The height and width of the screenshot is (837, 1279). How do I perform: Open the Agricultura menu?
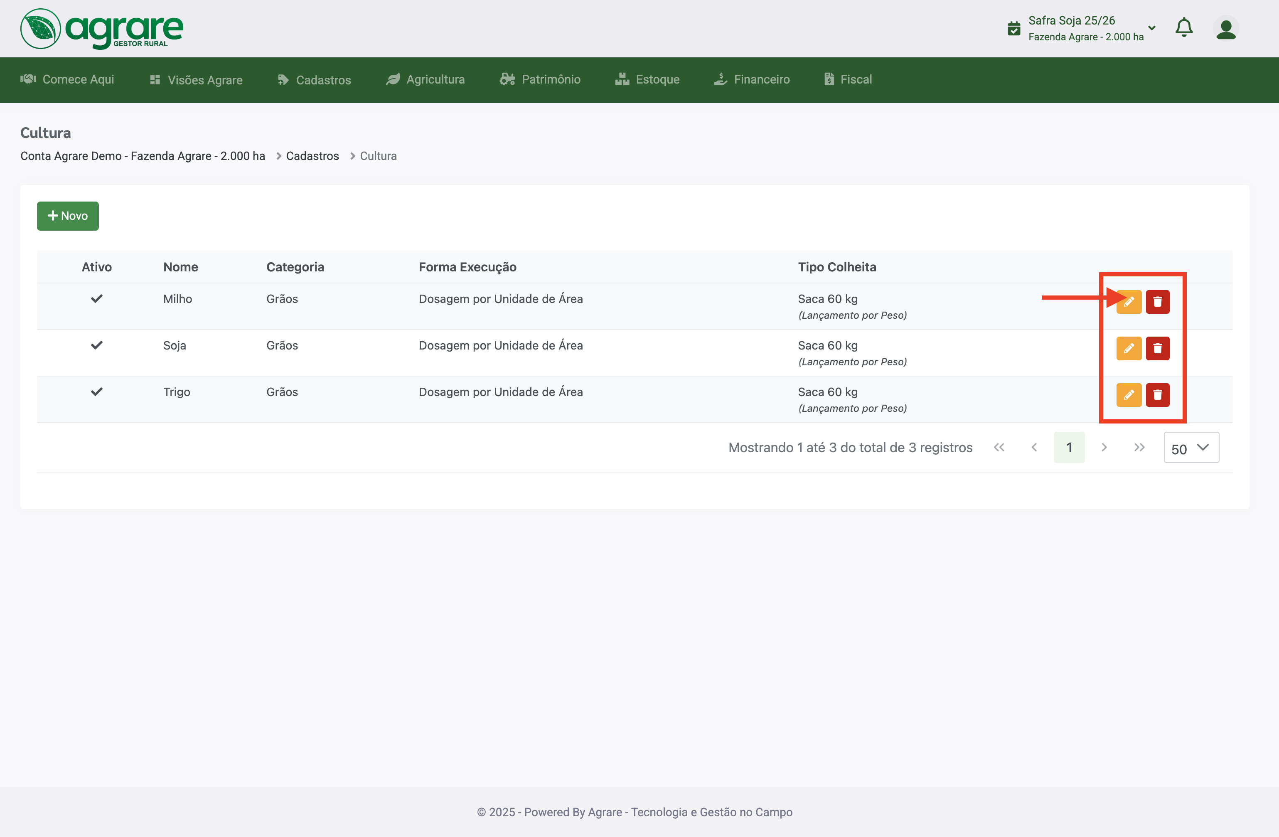425,79
